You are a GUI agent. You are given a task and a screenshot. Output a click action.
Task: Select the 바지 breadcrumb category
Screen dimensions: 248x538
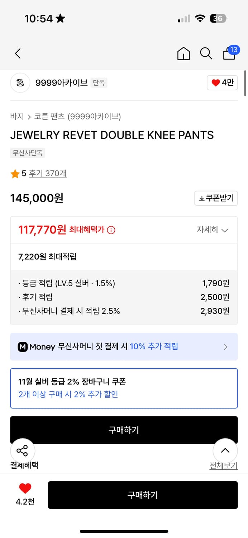pyautogui.click(x=15, y=117)
